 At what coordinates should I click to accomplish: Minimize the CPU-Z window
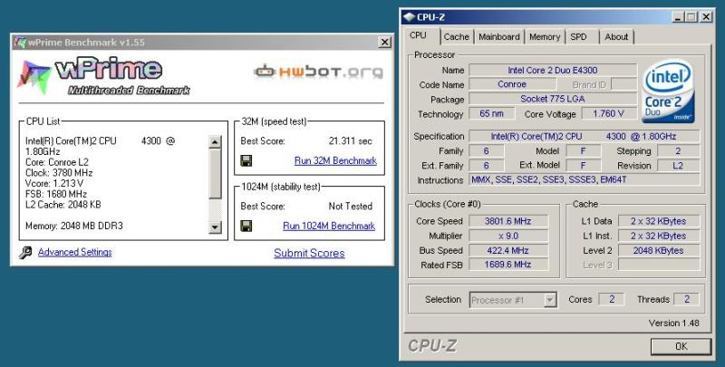(x=677, y=17)
